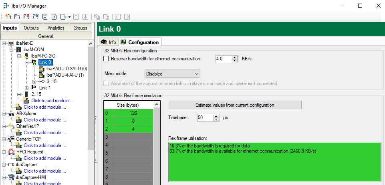
Task: Increase the Timebase value with stepper
Action: [216, 116]
